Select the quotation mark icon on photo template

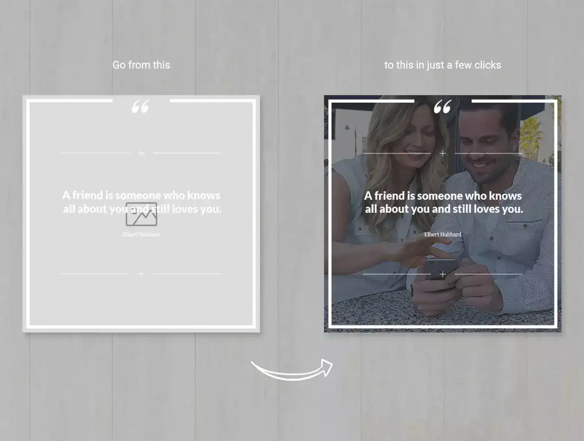pyautogui.click(x=442, y=106)
